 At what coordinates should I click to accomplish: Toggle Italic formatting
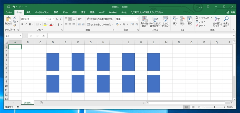pyautogui.click(x=26, y=24)
